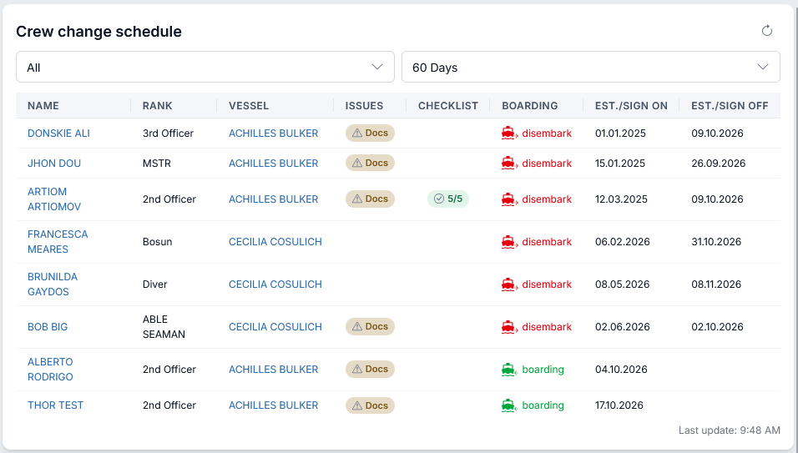Click the VESSEL column header

pyautogui.click(x=249, y=106)
